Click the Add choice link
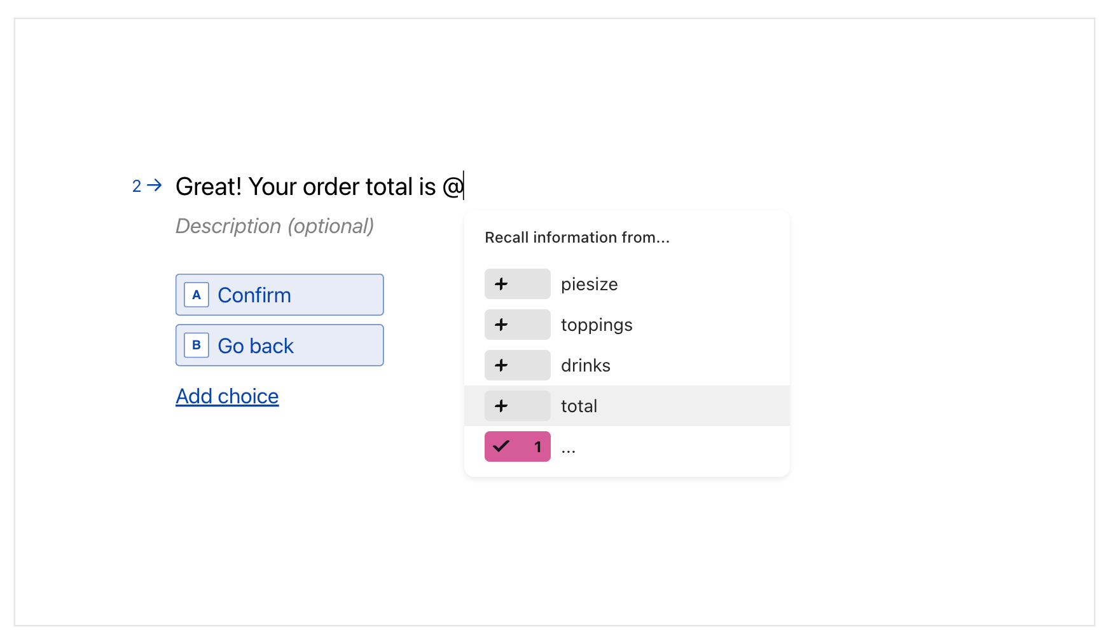 pyautogui.click(x=227, y=396)
